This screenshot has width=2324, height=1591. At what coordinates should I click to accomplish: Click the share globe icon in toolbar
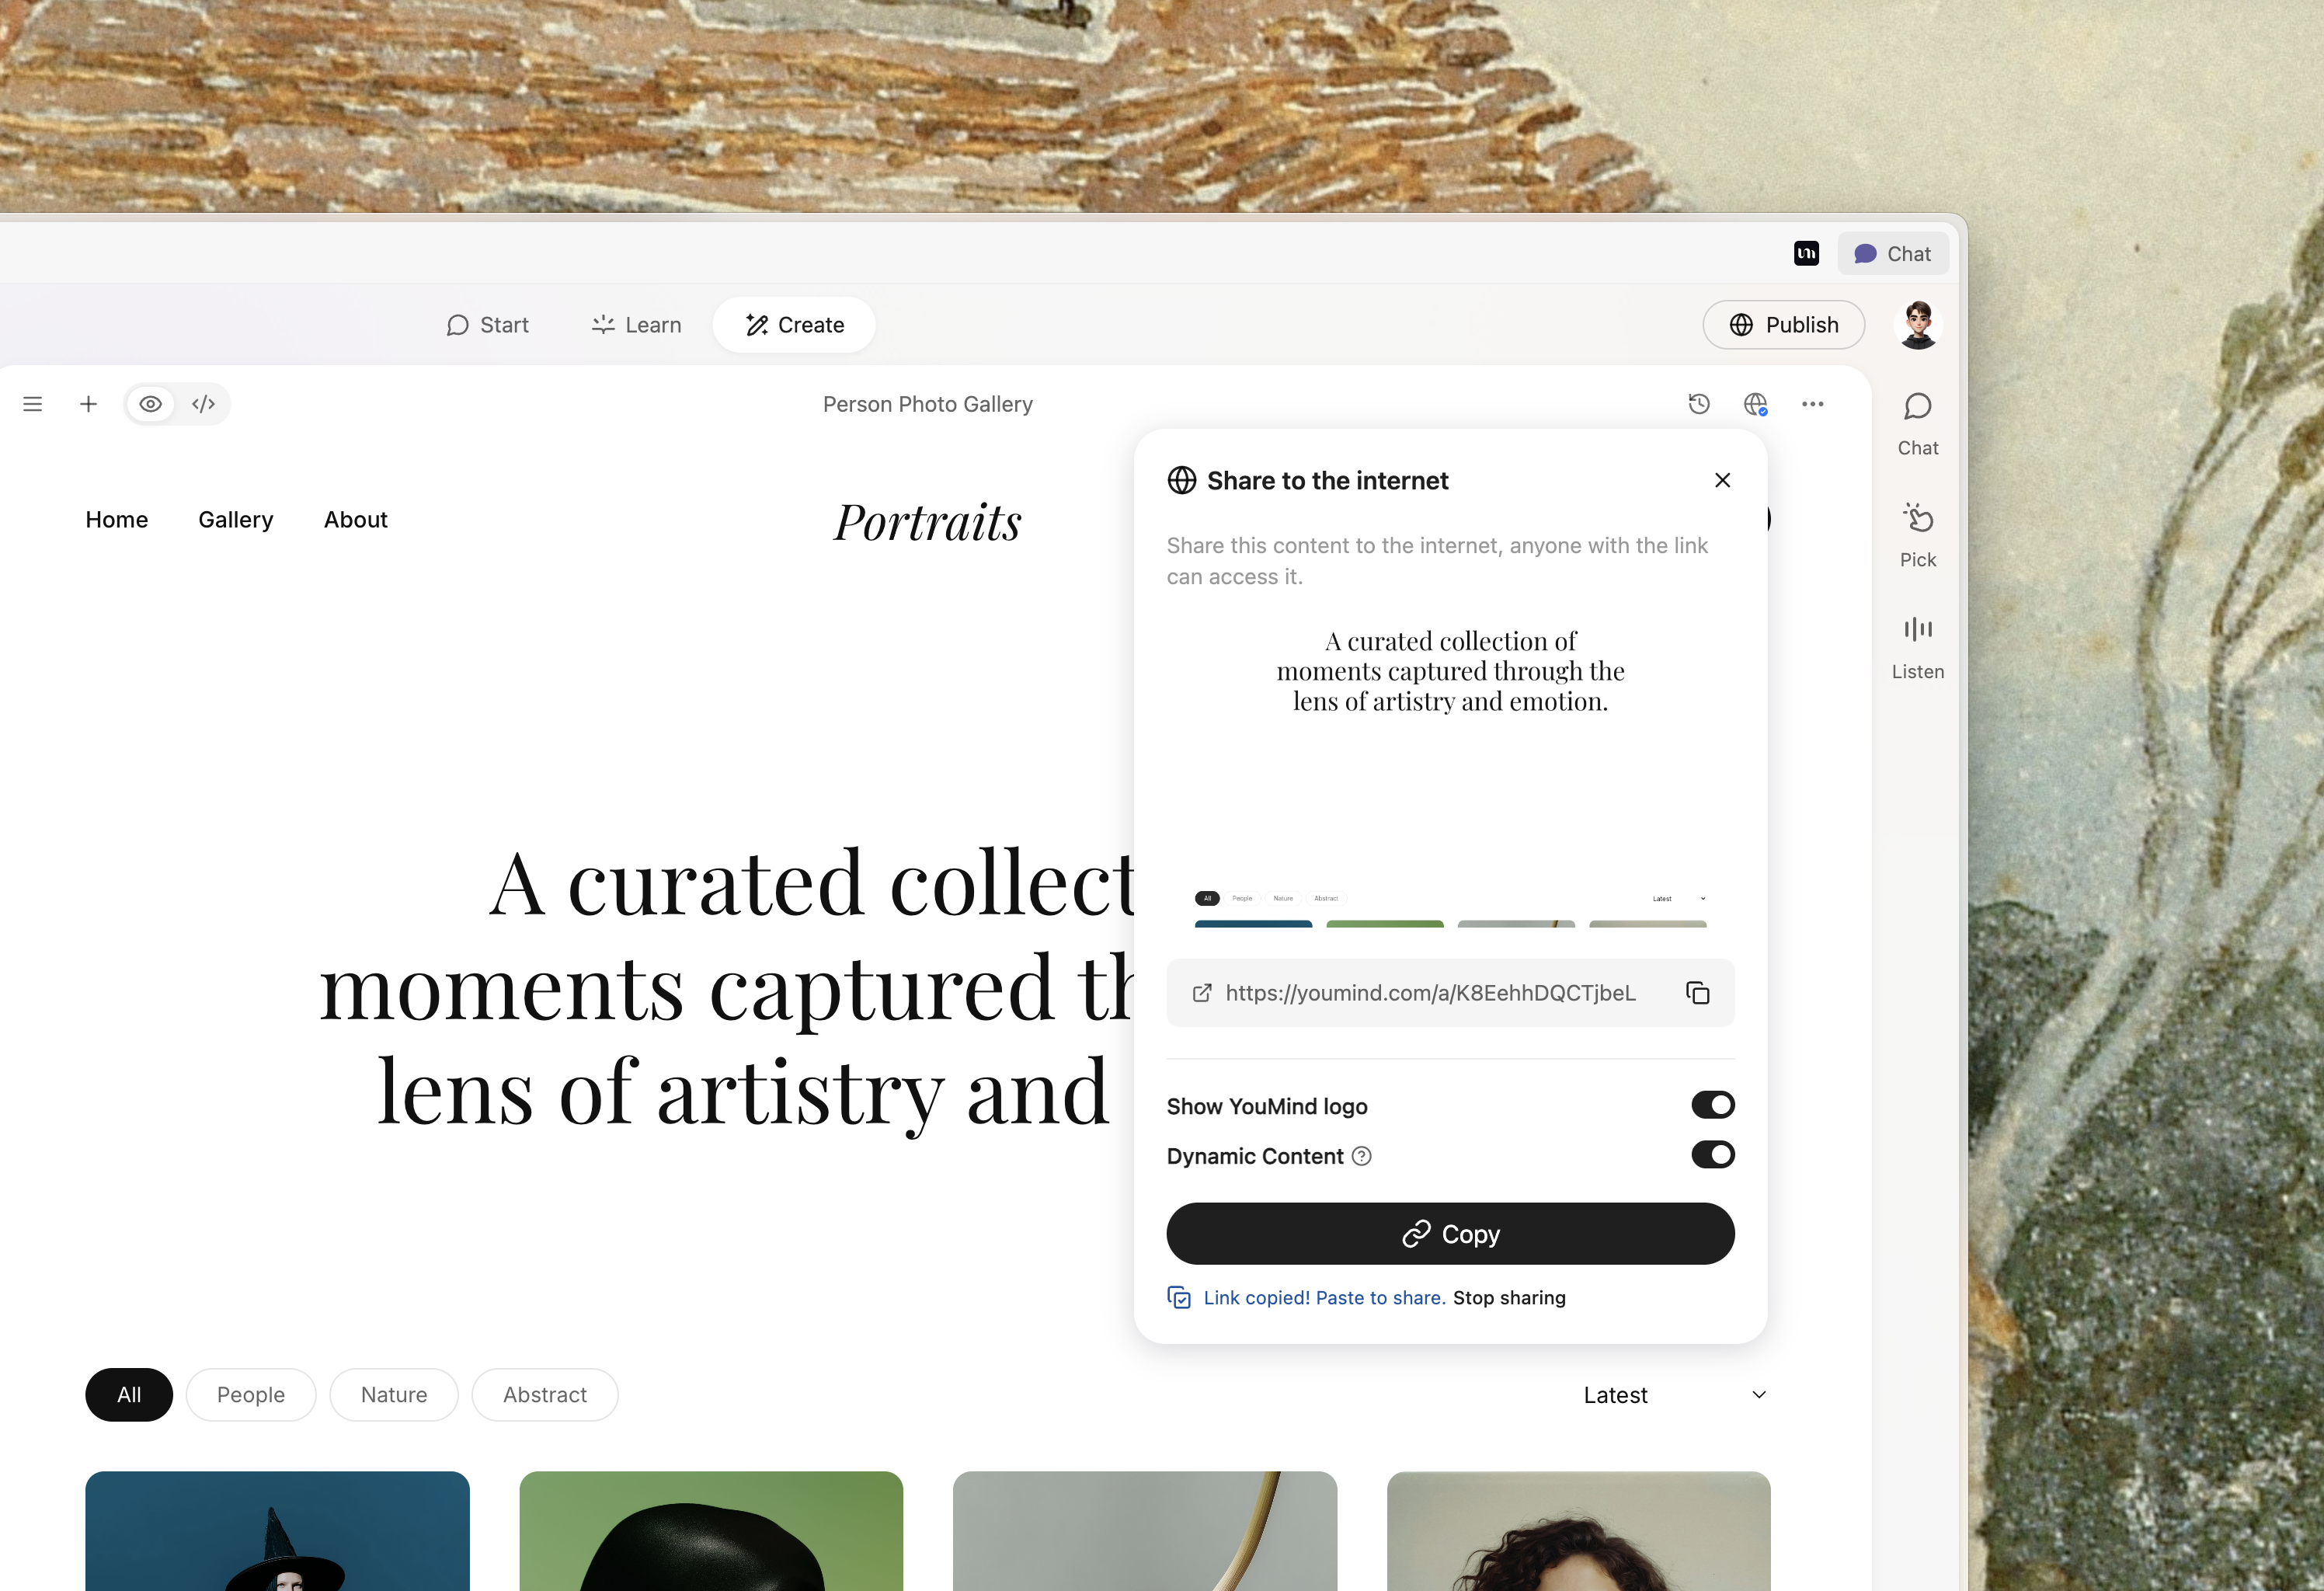[x=1755, y=404]
